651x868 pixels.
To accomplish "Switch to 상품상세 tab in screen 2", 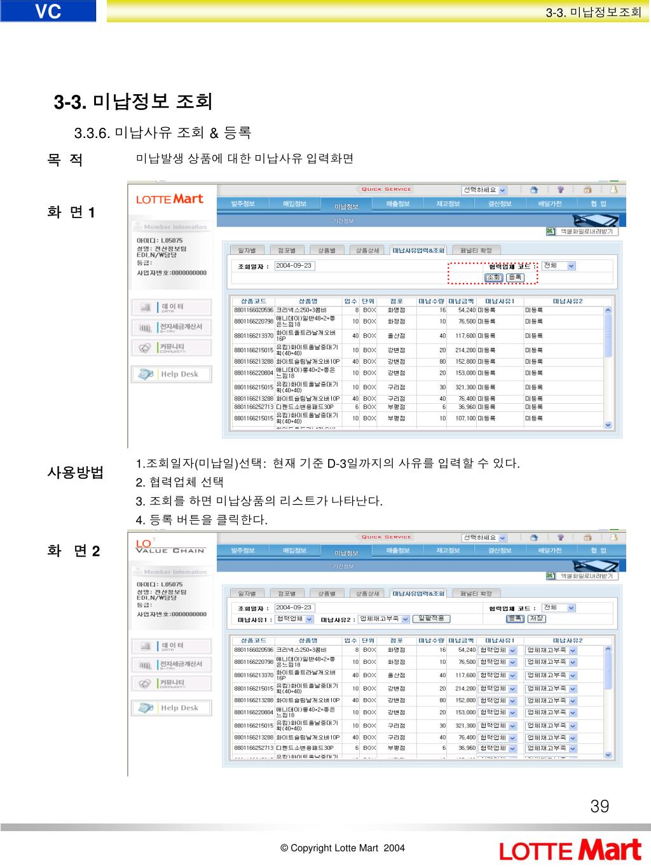I will tap(367, 593).
